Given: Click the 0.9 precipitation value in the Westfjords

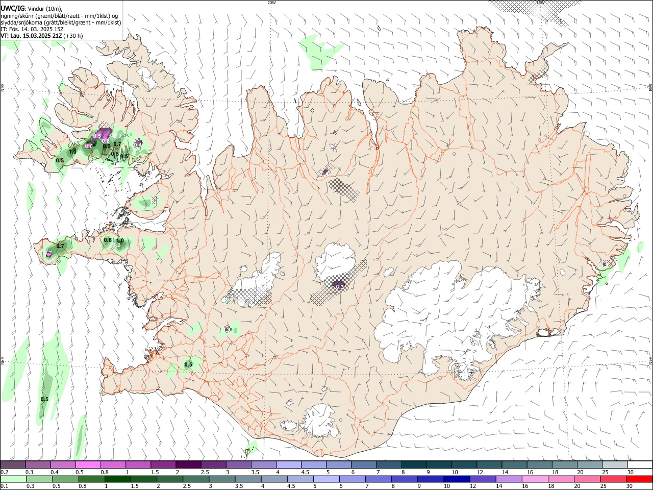Looking at the screenshot, I should coord(107,146).
